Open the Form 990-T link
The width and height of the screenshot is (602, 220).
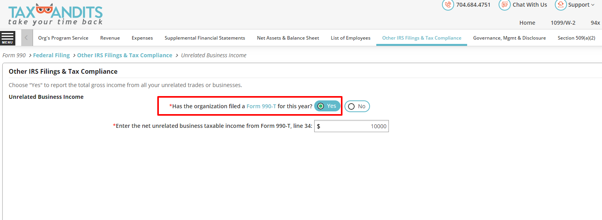(261, 106)
